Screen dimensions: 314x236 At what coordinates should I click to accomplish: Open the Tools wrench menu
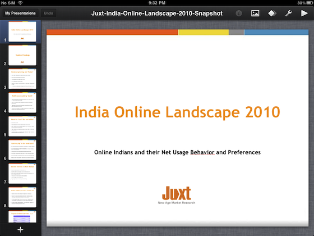[x=288, y=13]
